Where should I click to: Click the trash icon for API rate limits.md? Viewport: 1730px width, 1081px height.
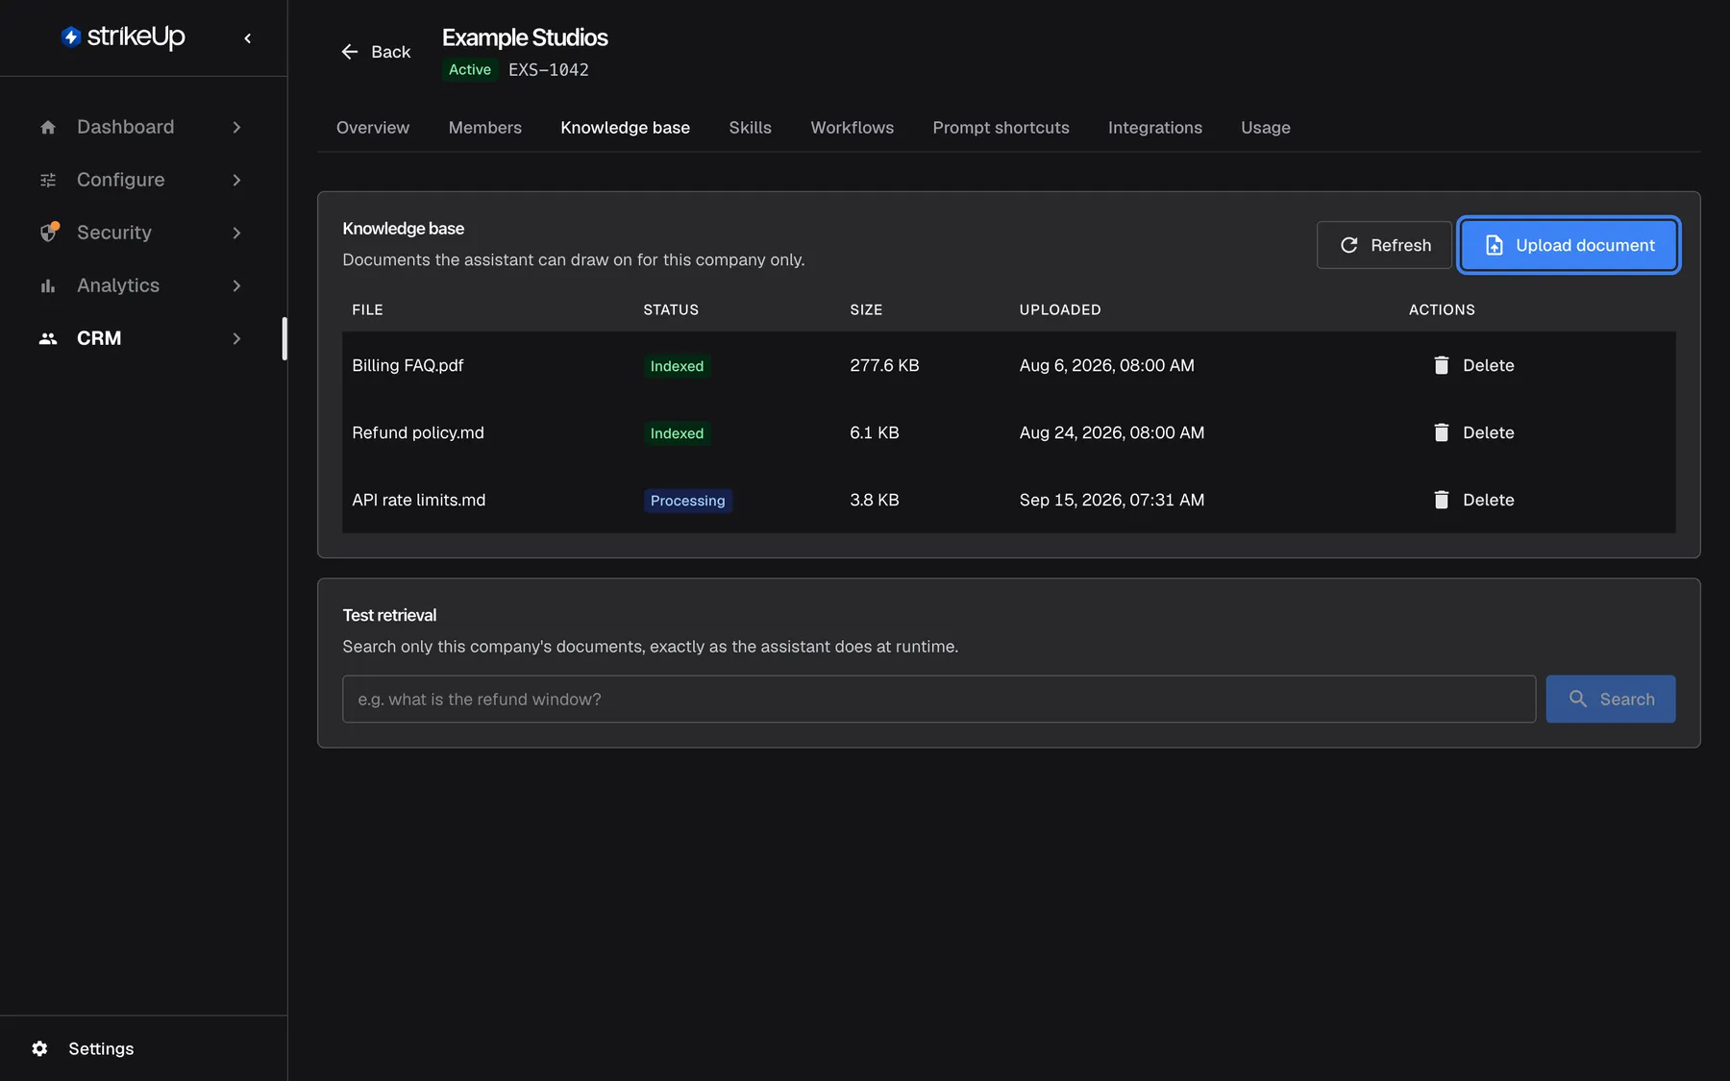click(1441, 500)
